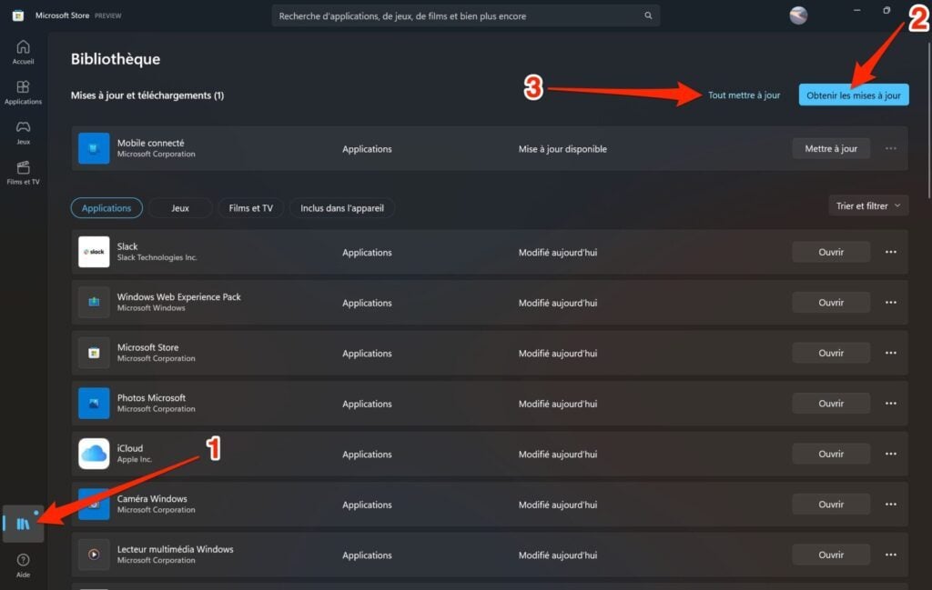Image resolution: width=932 pixels, height=590 pixels.
Task: Click the Mobile connecté app icon
Action: pyautogui.click(x=94, y=148)
